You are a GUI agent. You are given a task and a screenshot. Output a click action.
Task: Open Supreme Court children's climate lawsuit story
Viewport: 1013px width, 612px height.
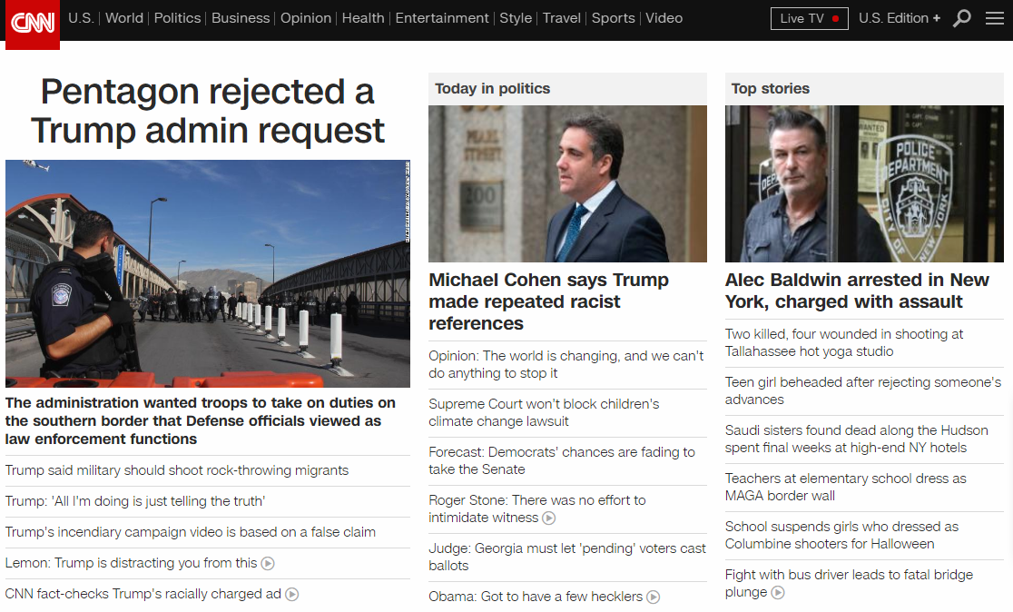coord(544,412)
